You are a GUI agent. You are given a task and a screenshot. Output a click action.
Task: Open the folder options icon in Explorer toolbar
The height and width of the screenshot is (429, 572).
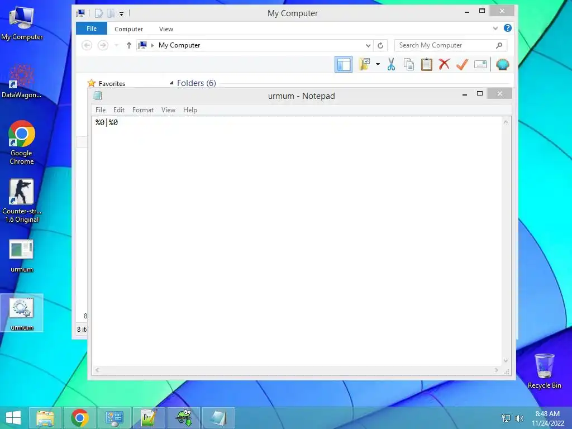click(x=364, y=65)
